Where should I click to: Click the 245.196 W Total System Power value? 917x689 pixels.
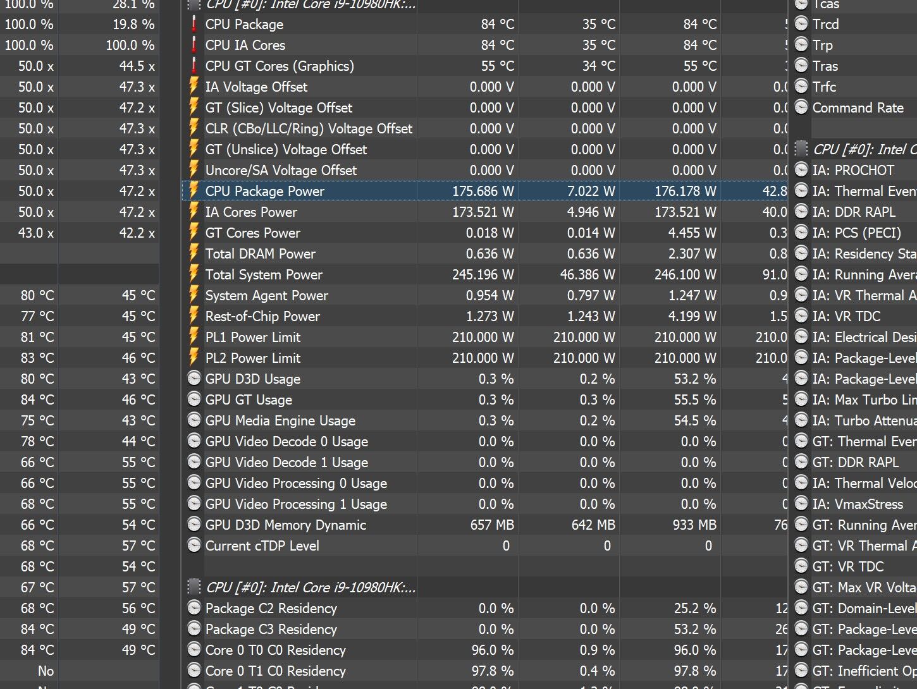(483, 274)
